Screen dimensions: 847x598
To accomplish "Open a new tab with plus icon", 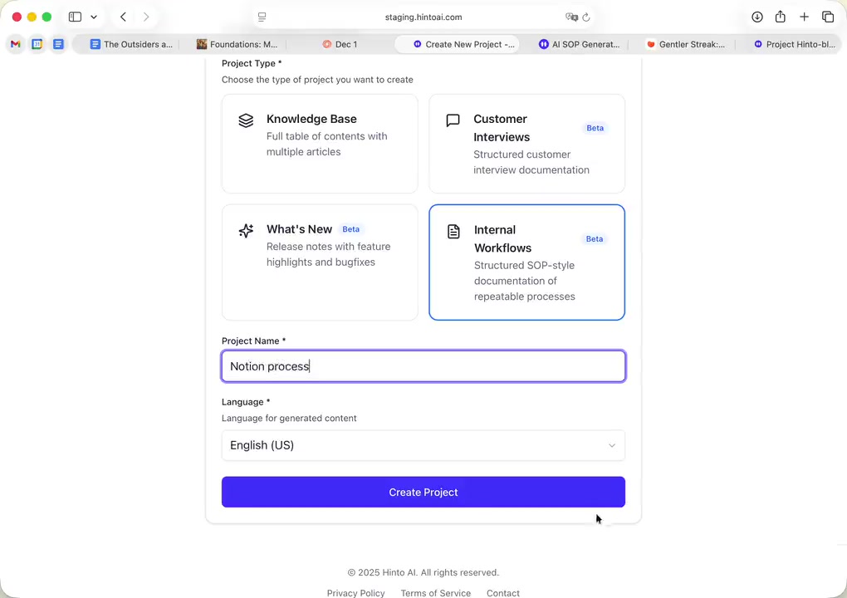I will (804, 17).
